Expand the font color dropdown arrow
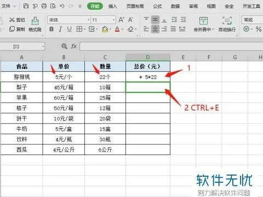This screenshot has width=263, height=197. [x=123, y=29]
